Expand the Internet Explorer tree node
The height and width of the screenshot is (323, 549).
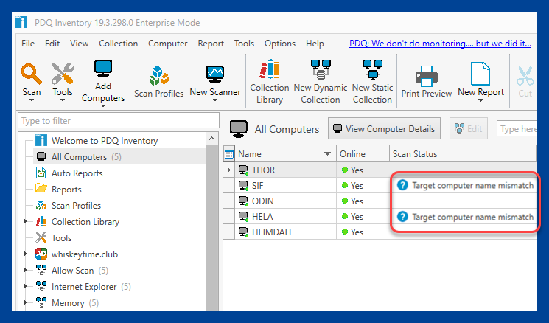pos(25,286)
